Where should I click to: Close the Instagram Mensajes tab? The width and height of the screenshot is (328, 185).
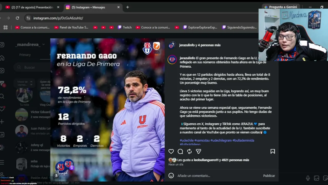coord(118,7)
